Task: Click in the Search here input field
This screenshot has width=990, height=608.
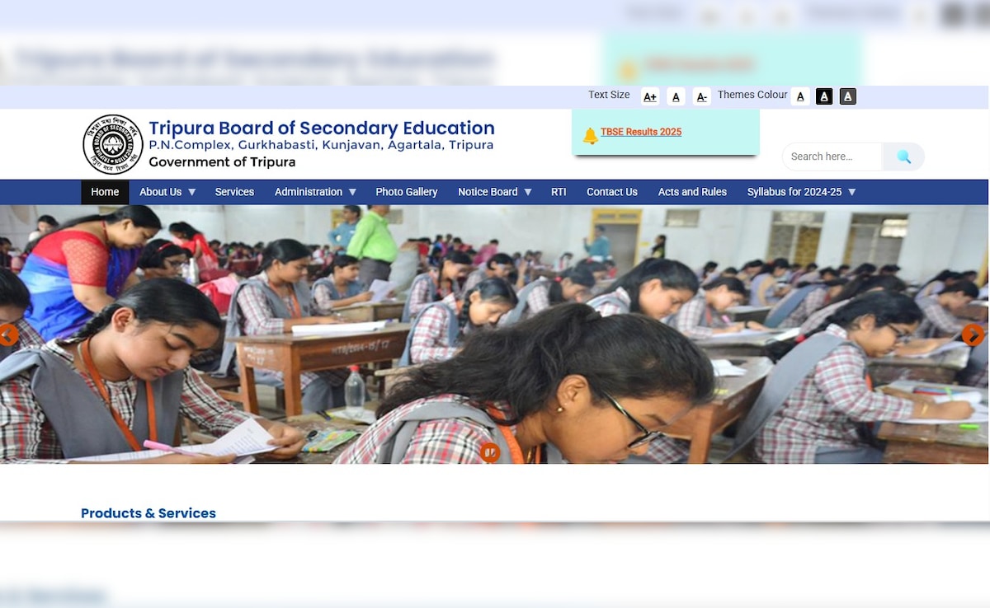Action: click(x=832, y=157)
